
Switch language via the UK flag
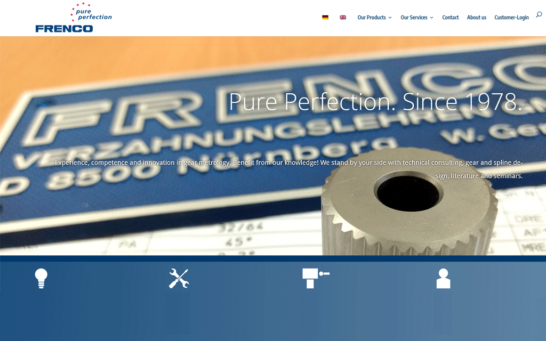pos(343,18)
